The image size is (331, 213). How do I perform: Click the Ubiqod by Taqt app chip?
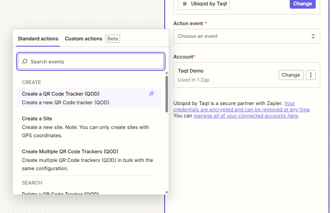pyautogui.click(x=204, y=4)
